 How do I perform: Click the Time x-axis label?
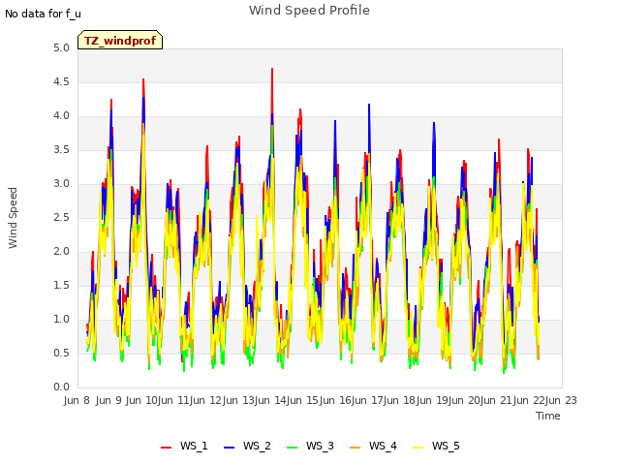[548, 416]
